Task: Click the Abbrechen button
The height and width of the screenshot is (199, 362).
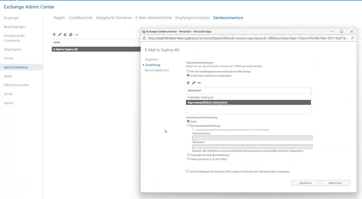Action: pos(335,183)
